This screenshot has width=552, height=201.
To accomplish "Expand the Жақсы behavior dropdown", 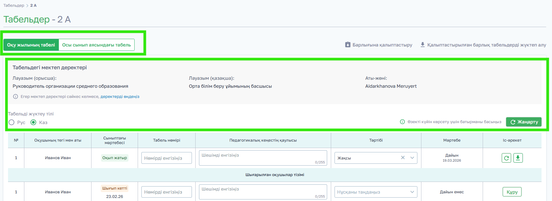I will pyautogui.click(x=412, y=158).
